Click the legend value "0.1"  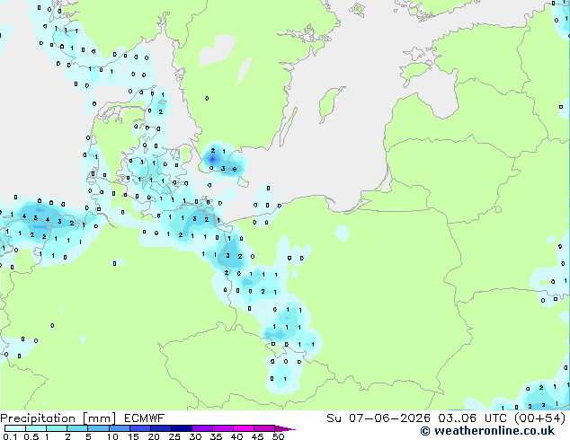tap(11, 436)
